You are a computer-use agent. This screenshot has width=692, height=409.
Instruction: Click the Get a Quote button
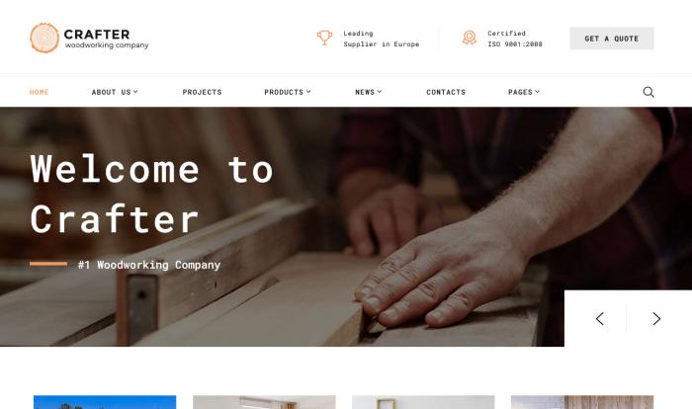612,39
